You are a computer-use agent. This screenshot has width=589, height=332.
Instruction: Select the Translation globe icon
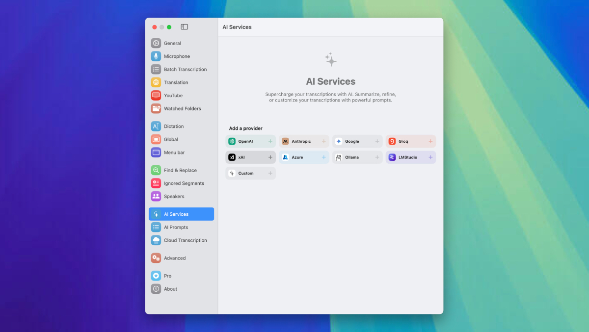click(156, 82)
